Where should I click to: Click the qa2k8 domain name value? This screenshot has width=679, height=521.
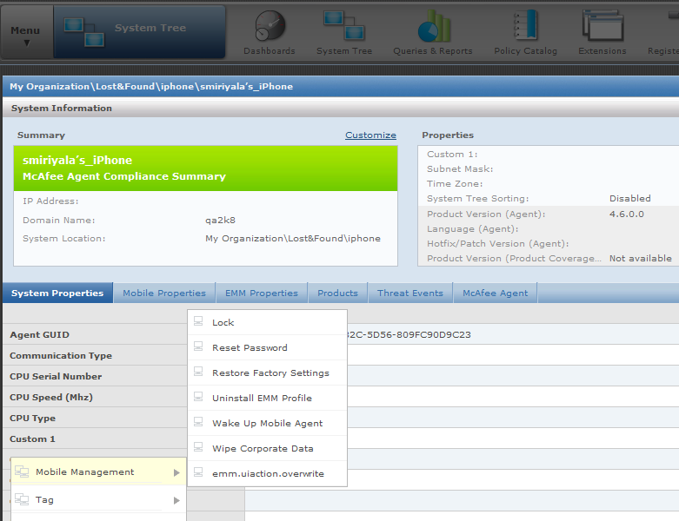[x=220, y=220]
